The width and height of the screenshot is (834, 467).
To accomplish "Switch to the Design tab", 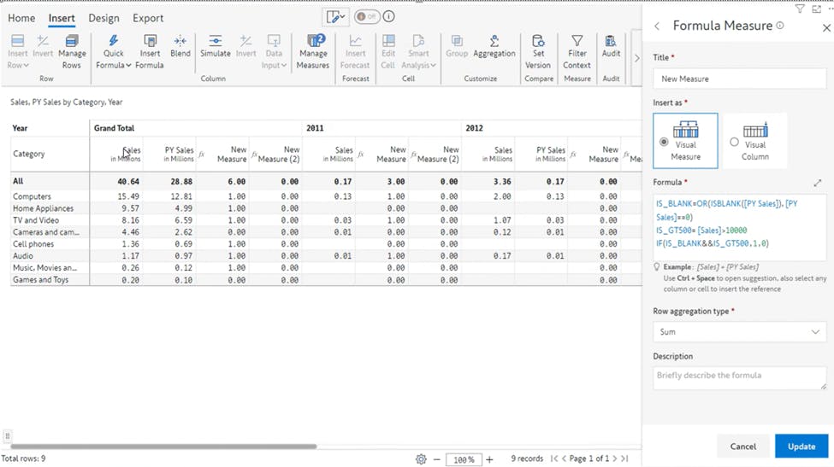I will pyautogui.click(x=104, y=18).
